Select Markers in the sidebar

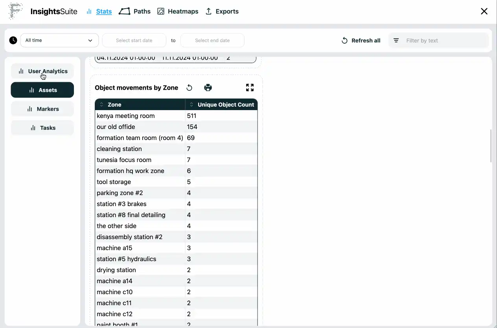[x=42, y=109]
